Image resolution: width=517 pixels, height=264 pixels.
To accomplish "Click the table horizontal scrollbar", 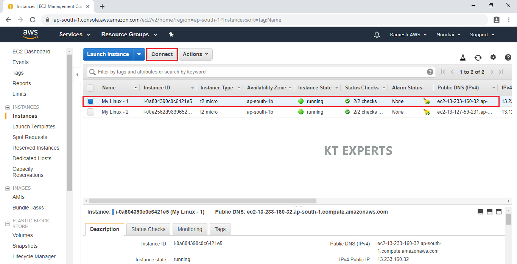I will pyautogui.click(x=202, y=201).
